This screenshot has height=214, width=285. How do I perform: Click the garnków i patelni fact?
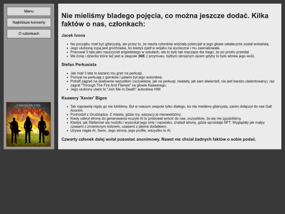pos(117,77)
